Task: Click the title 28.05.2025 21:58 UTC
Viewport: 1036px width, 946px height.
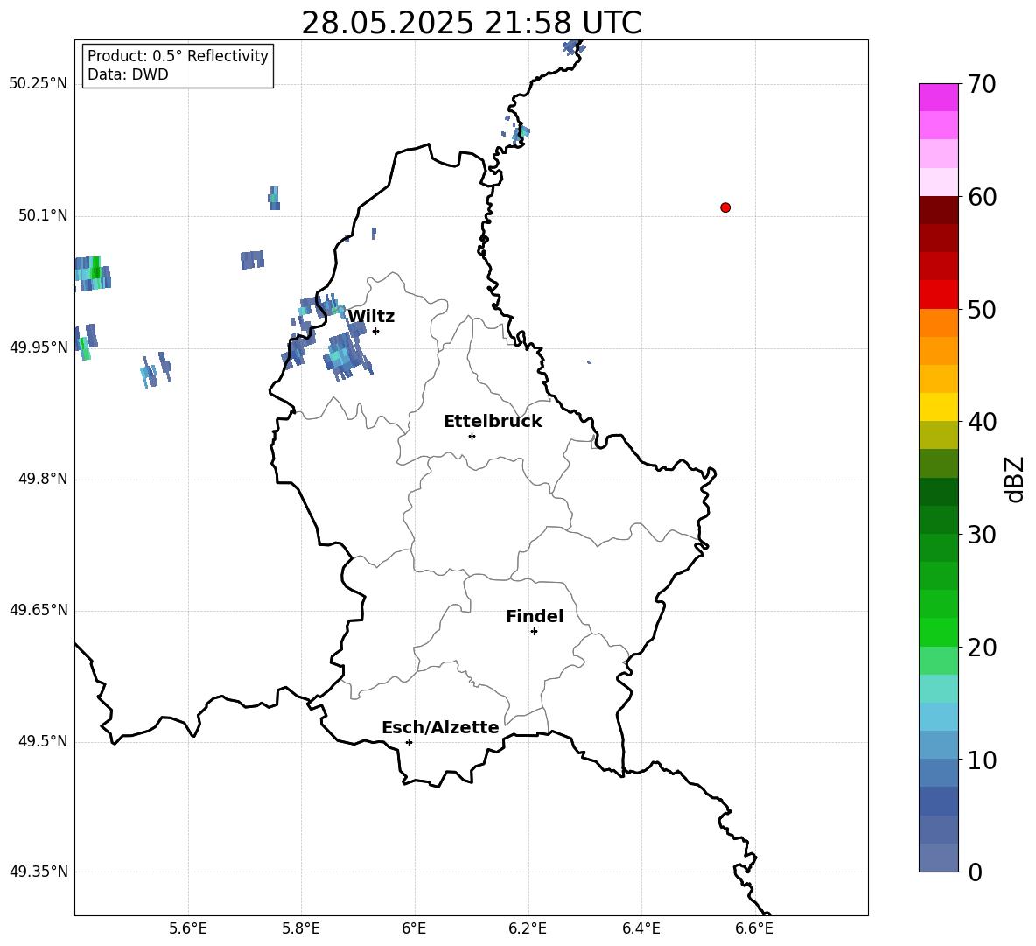Action: click(x=471, y=23)
